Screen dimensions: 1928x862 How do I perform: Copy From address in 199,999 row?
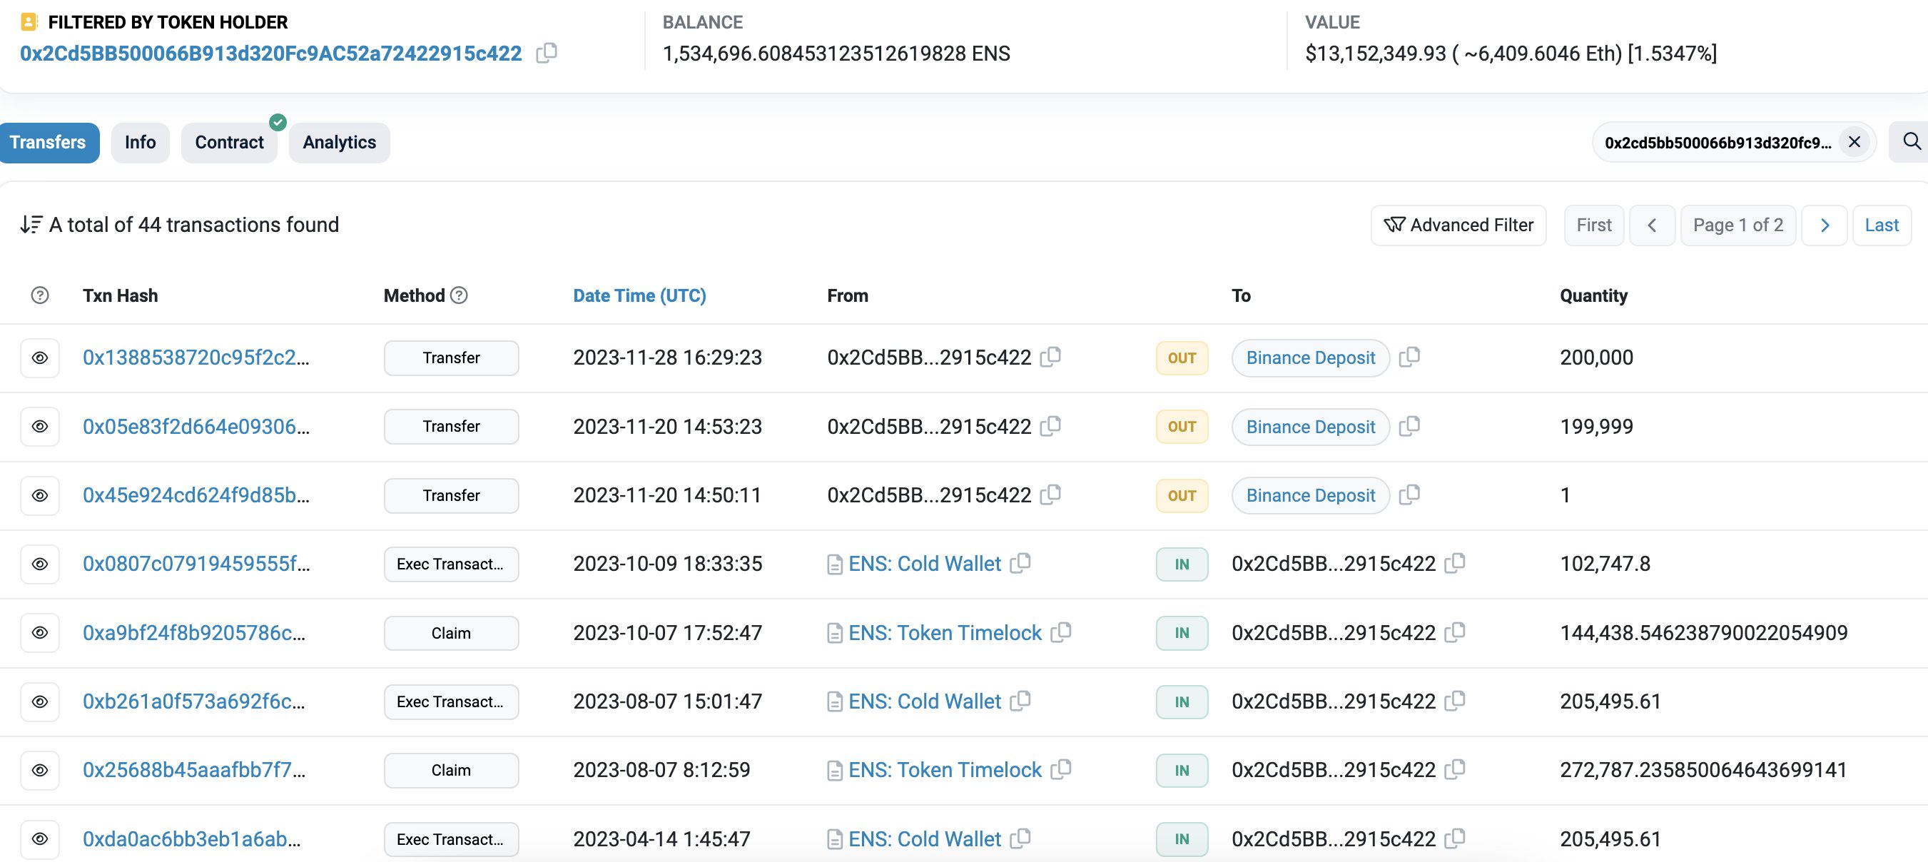tap(1051, 426)
